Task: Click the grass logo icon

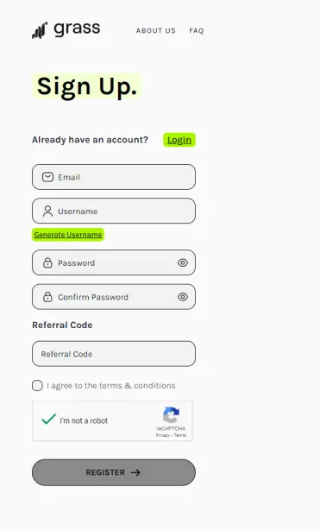Action: (40, 30)
